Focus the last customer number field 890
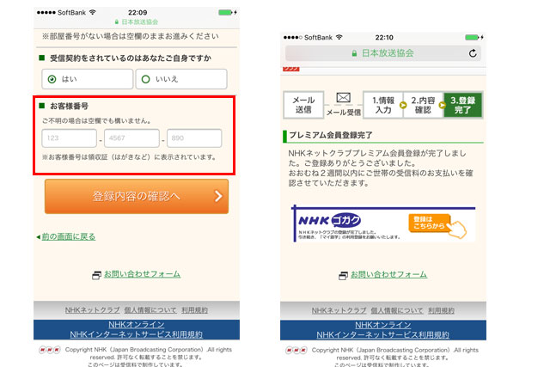This screenshot has height=367, width=550. click(194, 138)
